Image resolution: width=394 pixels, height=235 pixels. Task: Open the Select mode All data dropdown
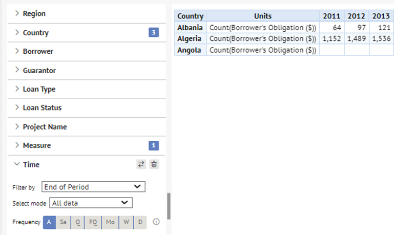tap(91, 203)
